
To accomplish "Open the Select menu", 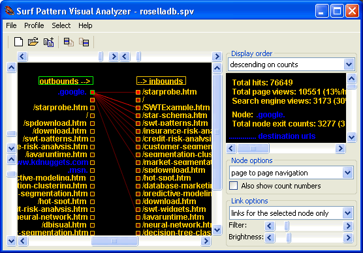I will coord(61,25).
